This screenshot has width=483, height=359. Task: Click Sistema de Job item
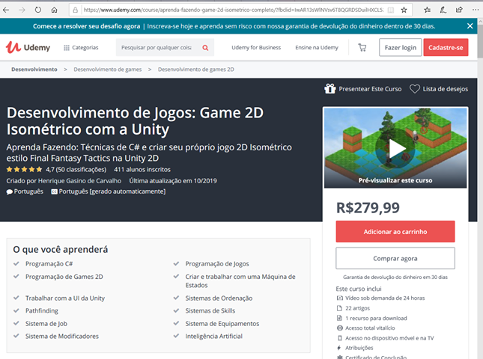pyautogui.click(x=46, y=324)
